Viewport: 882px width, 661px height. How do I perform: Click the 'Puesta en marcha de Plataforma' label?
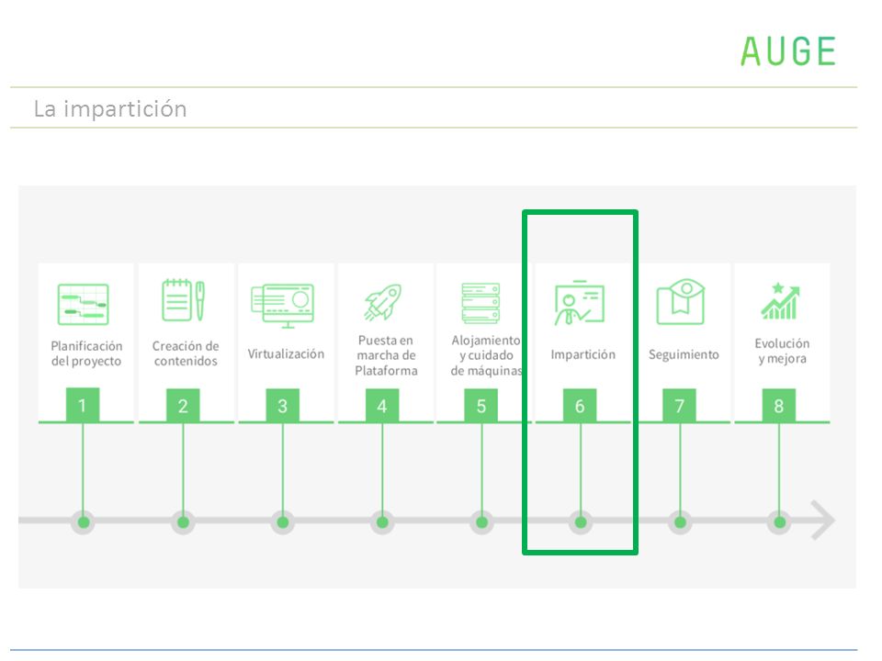386,355
